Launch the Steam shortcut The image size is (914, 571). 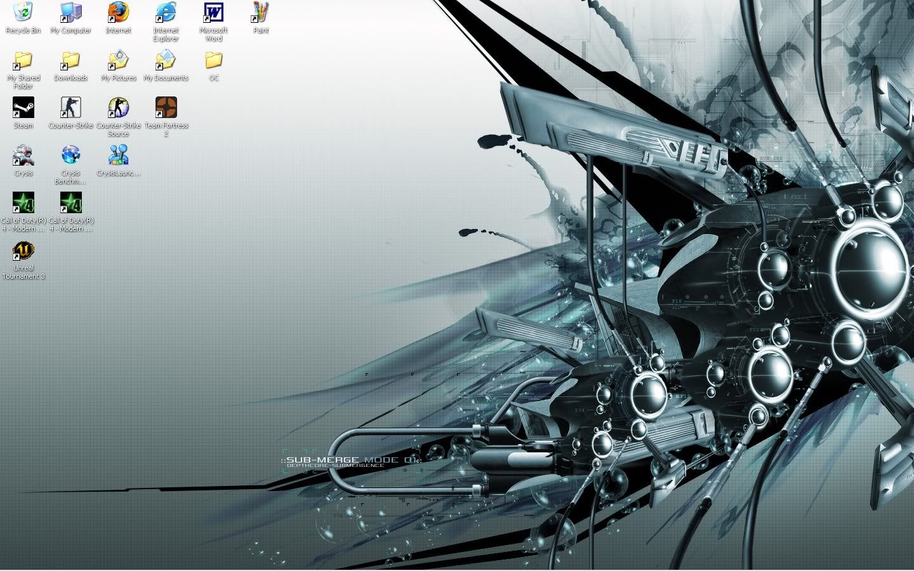(23, 108)
